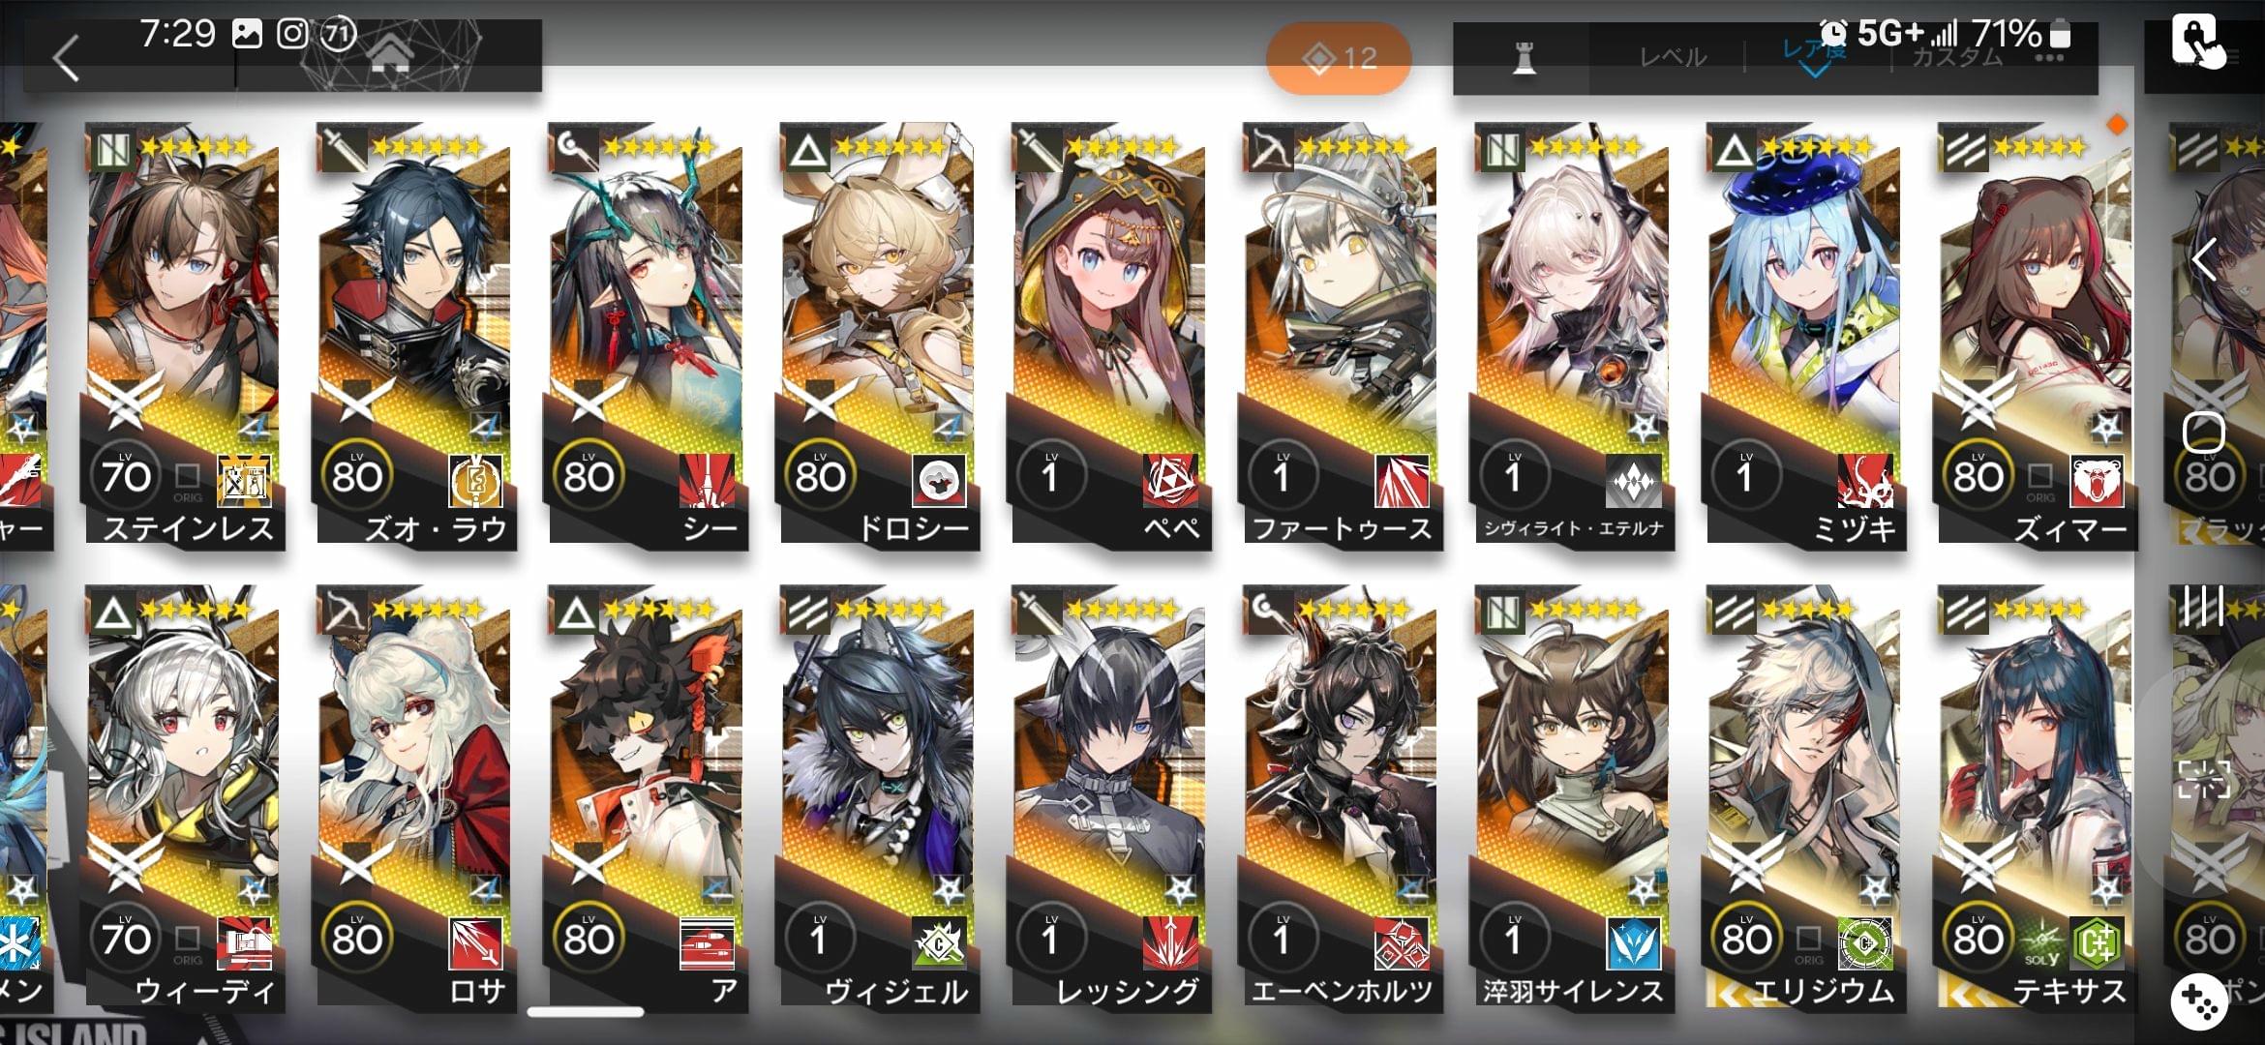Sort operators by レベル

[x=1673, y=58]
